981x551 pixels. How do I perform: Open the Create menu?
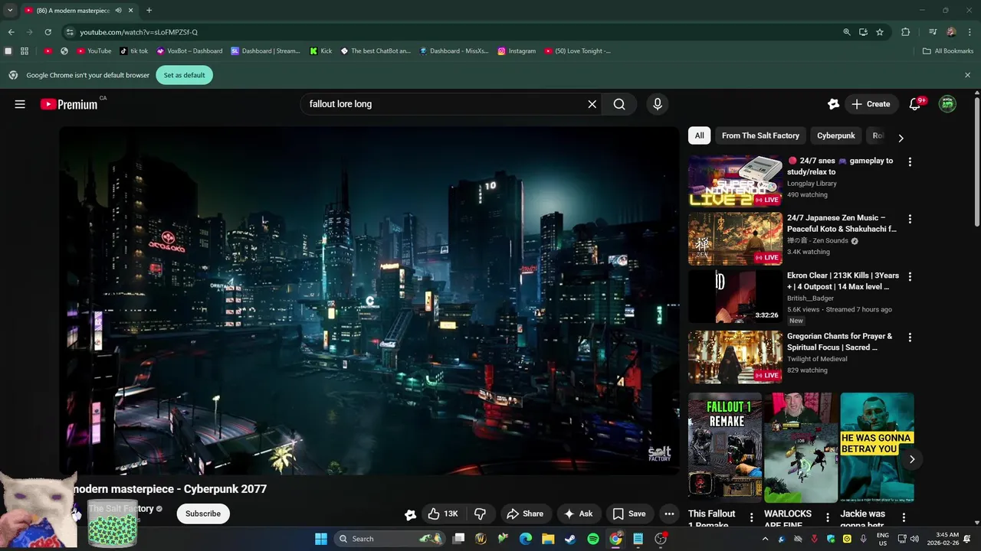click(x=871, y=104)
